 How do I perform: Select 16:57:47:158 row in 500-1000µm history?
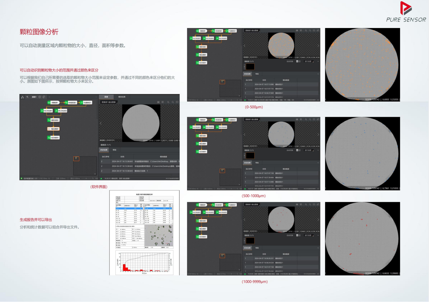281,173
